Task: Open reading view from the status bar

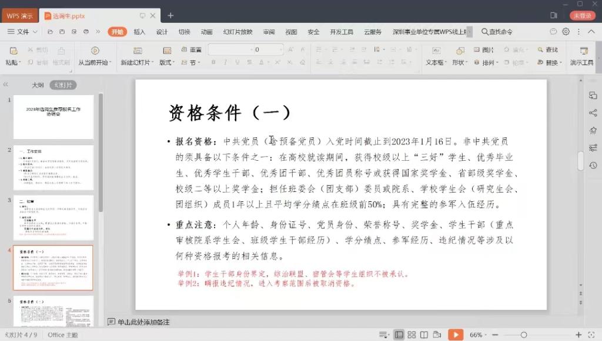Action: [x=424, y=335]
